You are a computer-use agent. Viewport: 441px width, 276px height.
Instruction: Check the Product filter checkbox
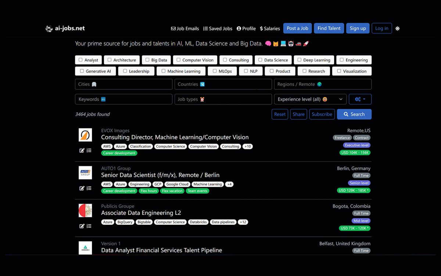pos(272,71)
